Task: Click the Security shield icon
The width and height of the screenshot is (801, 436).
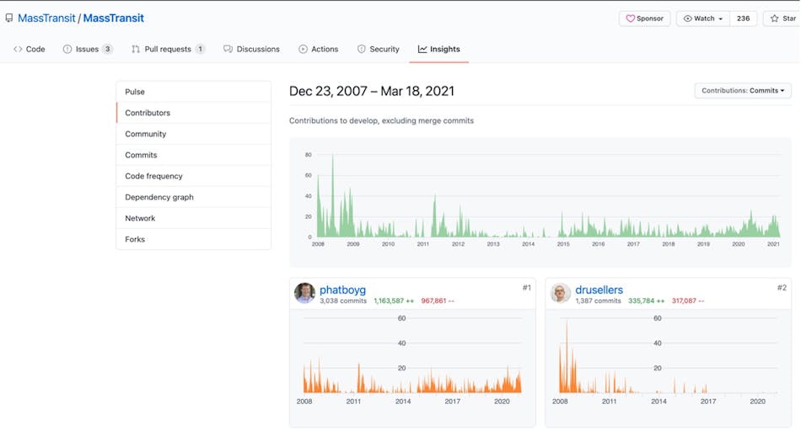Action: point(361,49)
